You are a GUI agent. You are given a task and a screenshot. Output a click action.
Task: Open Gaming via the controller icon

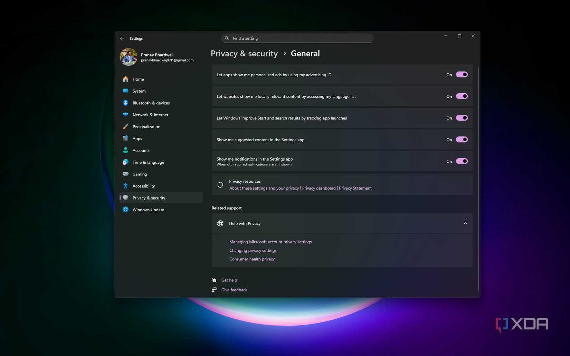pos(125,174)
